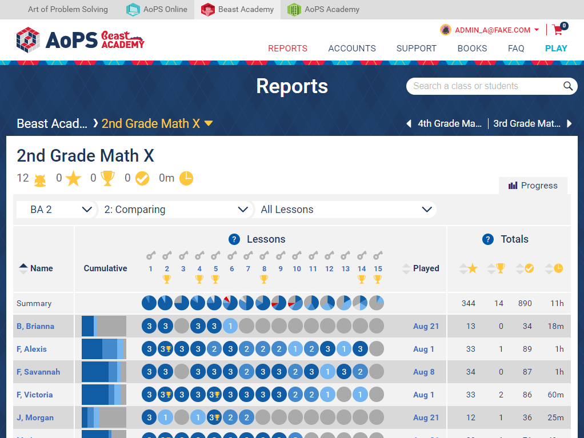The width and height of the screenshot is (584, 438).
Task: Open the shopping cart
Action: coord(557,30)
